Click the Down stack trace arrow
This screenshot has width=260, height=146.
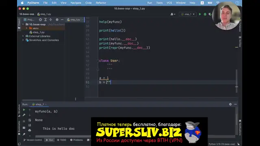pos(30,115)
